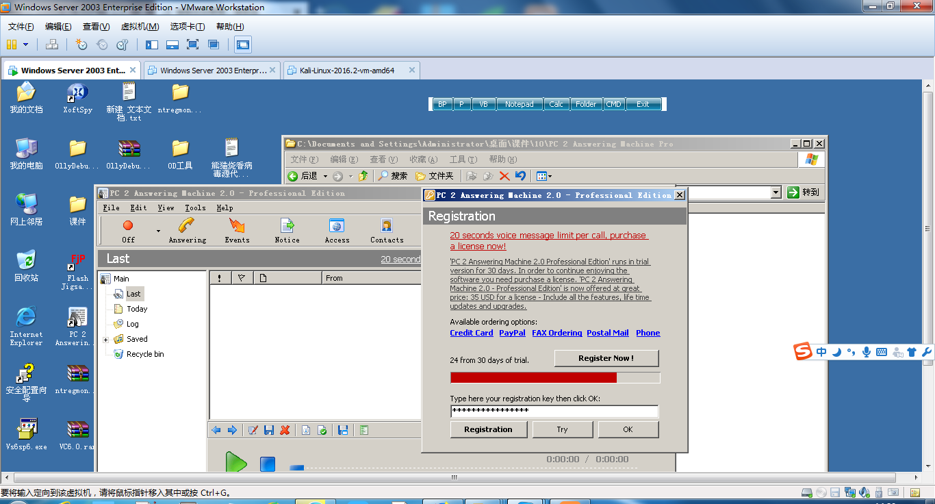Click the Register Now! button
Image resolution: width=935 pixels, height=504 pixels.
click(606, 358)
